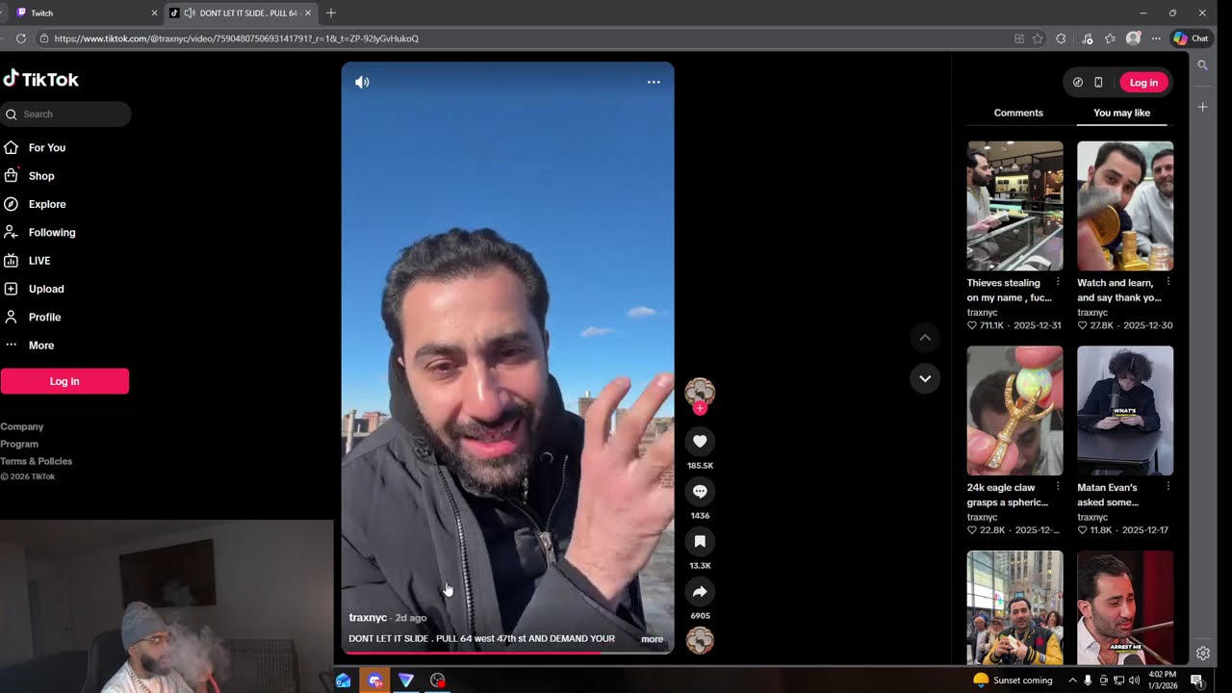This screenshot has width=1232, height=693.
Task: Go to previous video with up chevron
Action: 925,337
